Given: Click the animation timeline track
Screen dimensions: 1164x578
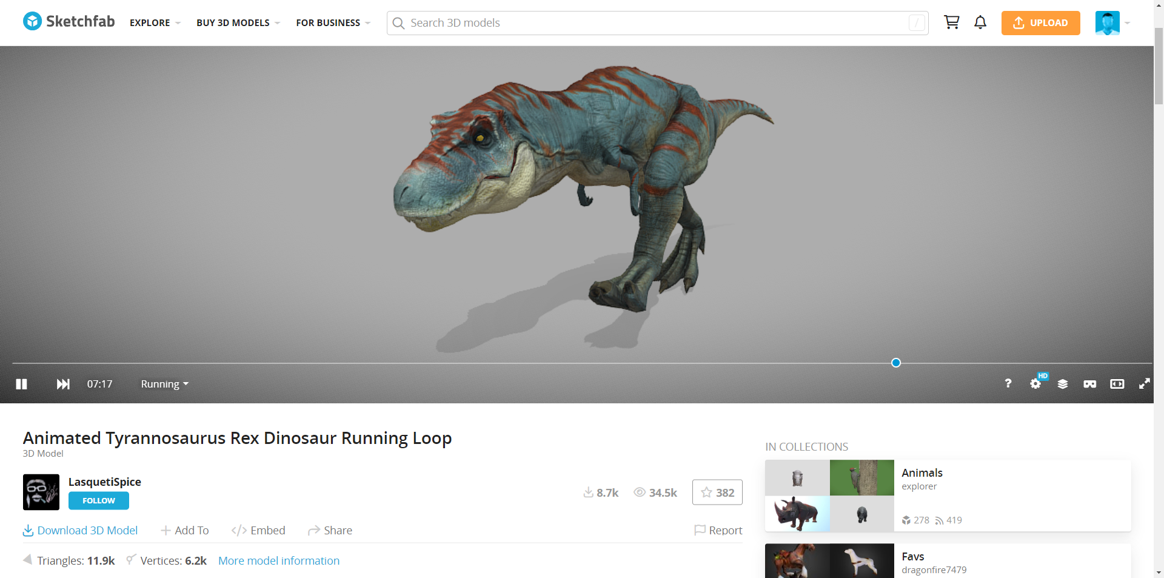Looking at the screenshot, I should pos(582,363).
